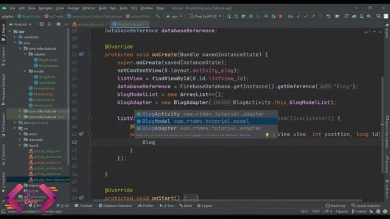
Task: Open the Android project view dropdown
Action: pyautogui.click(x=20, y=24)
